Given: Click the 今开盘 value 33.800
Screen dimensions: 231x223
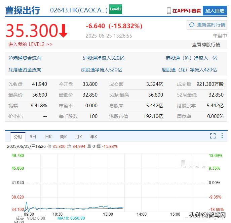Looking at the screenshot, I should pyautogui.click(x=90, y=84).
